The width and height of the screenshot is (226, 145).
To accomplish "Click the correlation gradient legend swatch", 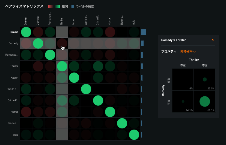I will (54, 6).
